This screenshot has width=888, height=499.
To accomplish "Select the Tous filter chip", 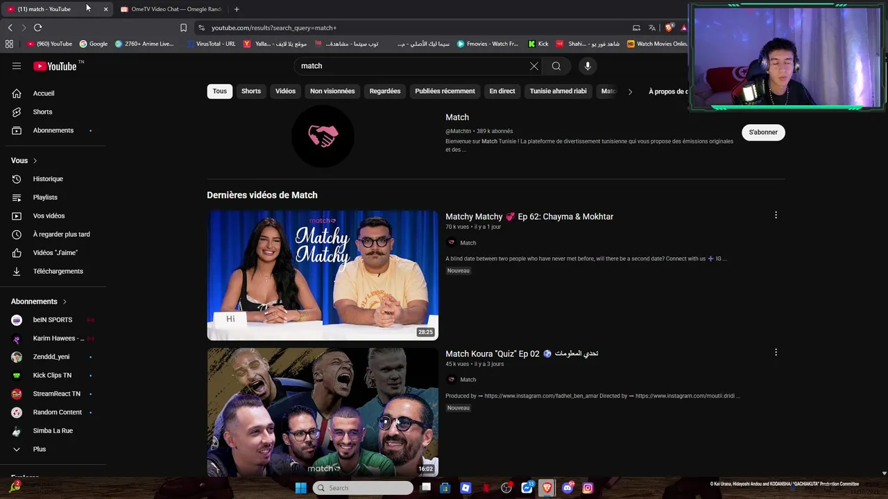I will point(219,91).
